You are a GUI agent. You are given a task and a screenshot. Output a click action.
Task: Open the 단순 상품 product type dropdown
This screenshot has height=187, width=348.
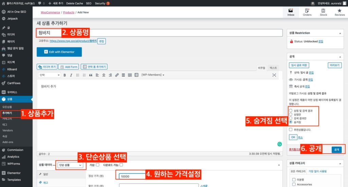point(70,165)
